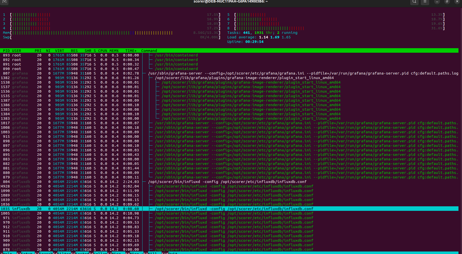Screen dimensions: 462x254
Task: Select the grafana-server thread PID 879
Action: [229, 177]
